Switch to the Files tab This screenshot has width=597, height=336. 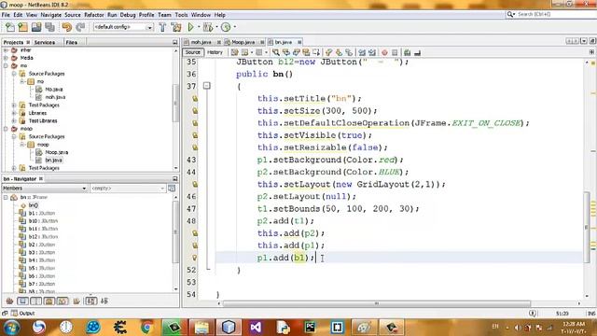[72, 42]
